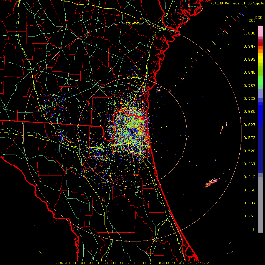Image resolution: width=265 pixels, height=265 pixels.
Task: Click the TH threshold label
Action: pos(253,229)
